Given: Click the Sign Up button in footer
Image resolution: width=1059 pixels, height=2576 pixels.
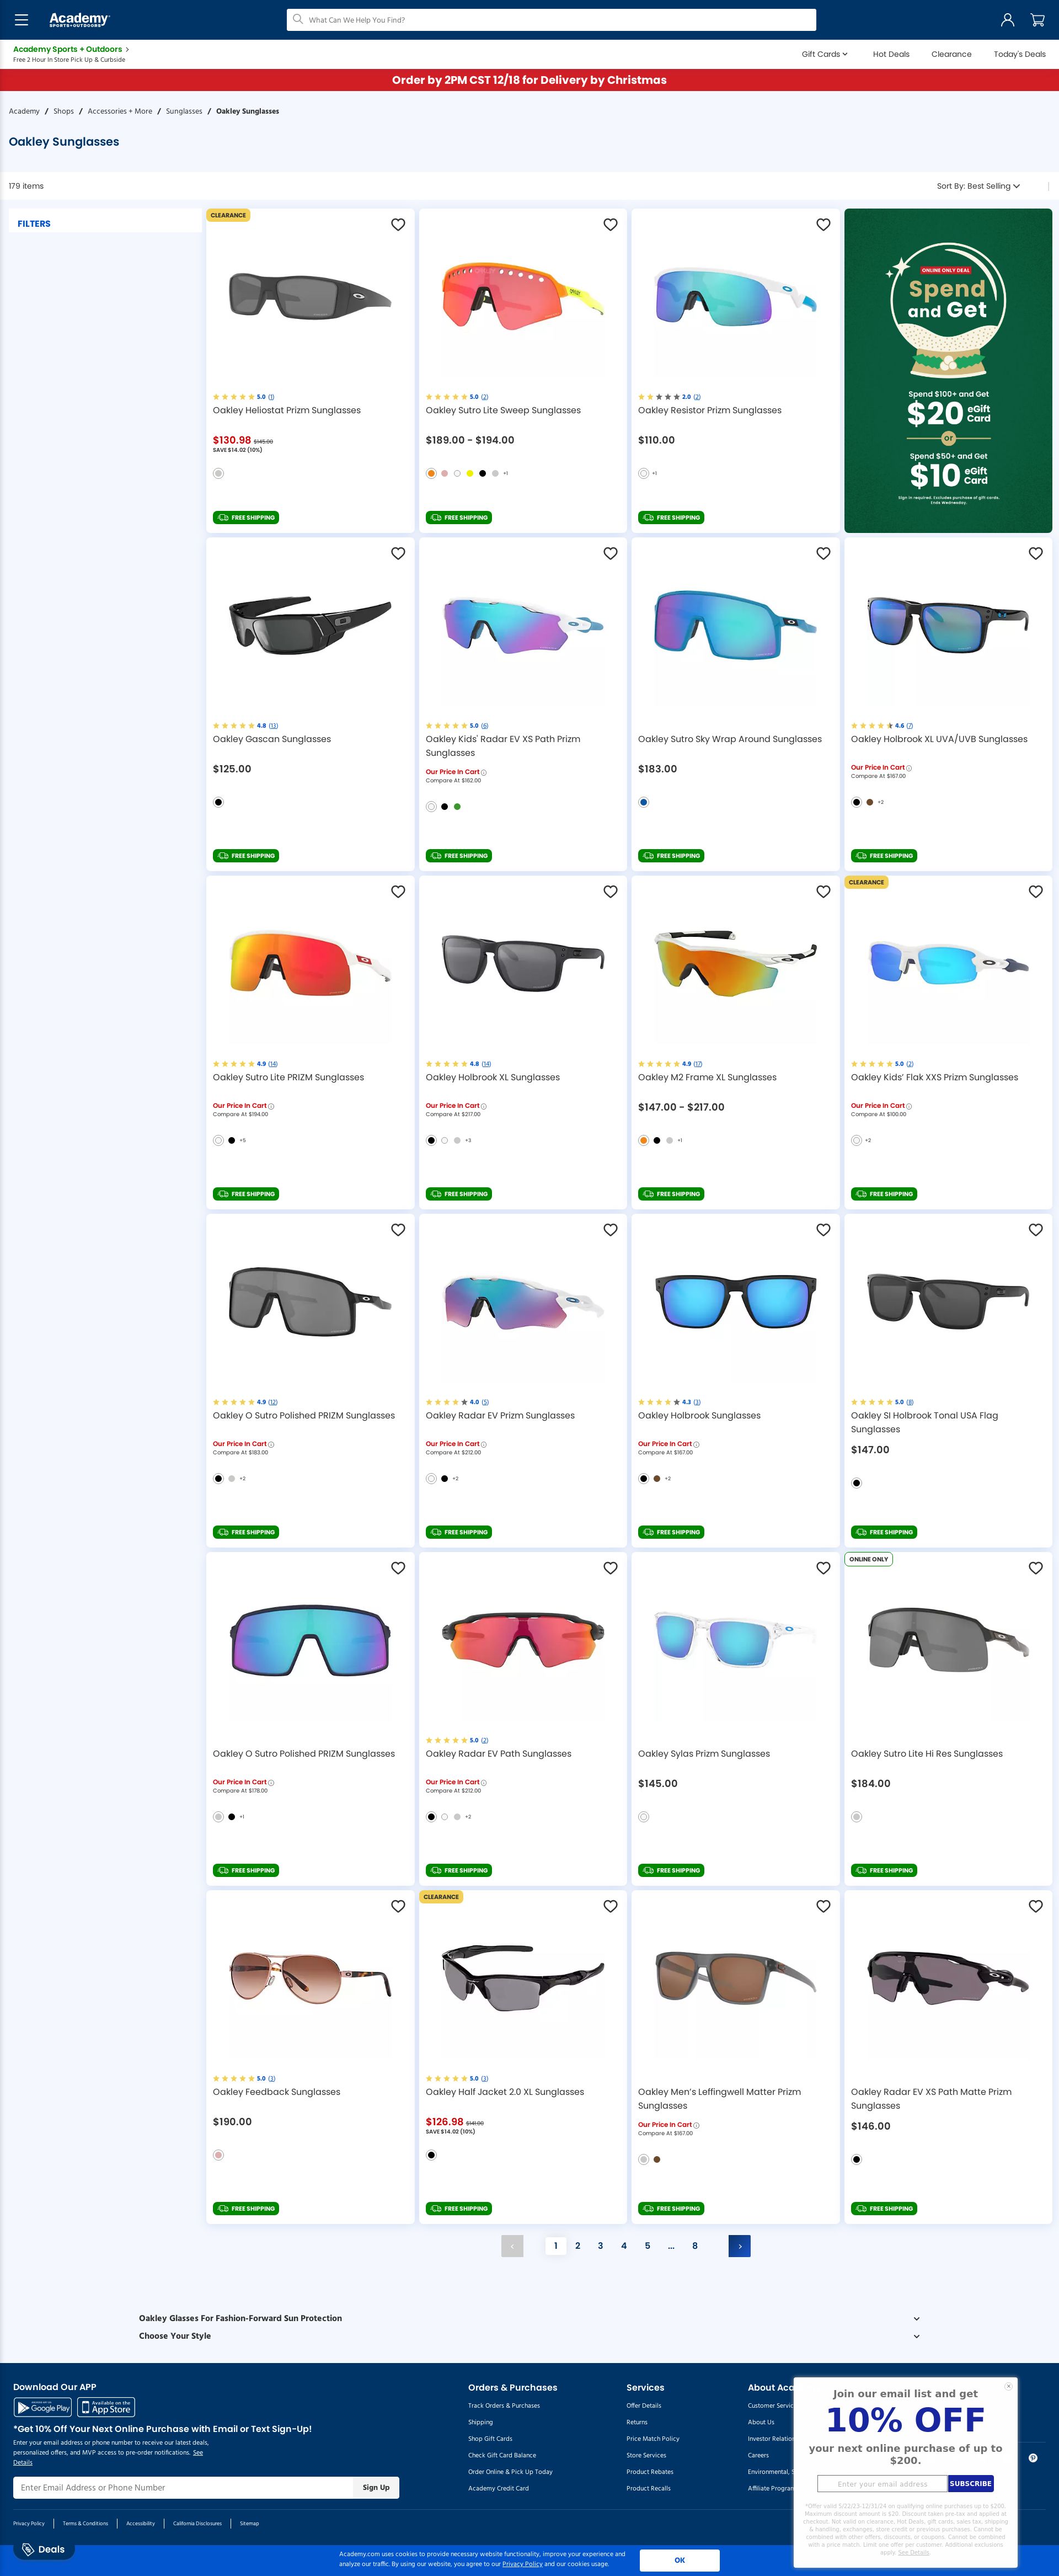Looking at the screenshot, I should (x=376, y=2487).
